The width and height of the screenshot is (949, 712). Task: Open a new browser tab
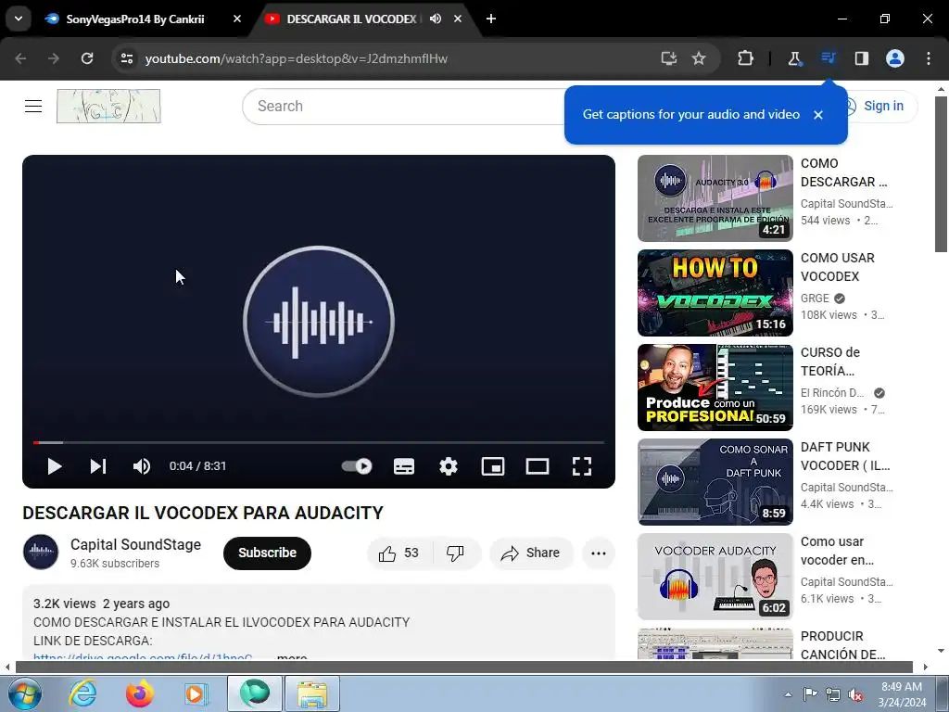click(x=491, y=19)
